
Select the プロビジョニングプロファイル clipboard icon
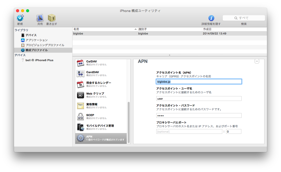(x=23, y=45)
